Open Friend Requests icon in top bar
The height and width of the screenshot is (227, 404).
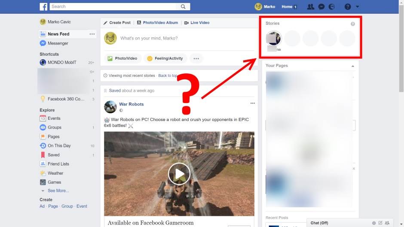pos(311,7)
